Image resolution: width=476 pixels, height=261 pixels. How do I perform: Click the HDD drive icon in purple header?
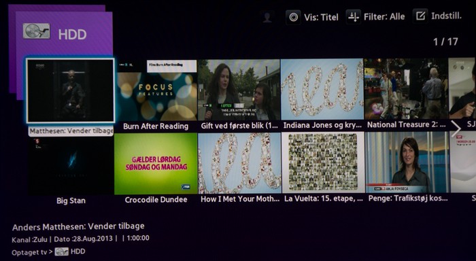pyautogui.click(x=37, y=31)
